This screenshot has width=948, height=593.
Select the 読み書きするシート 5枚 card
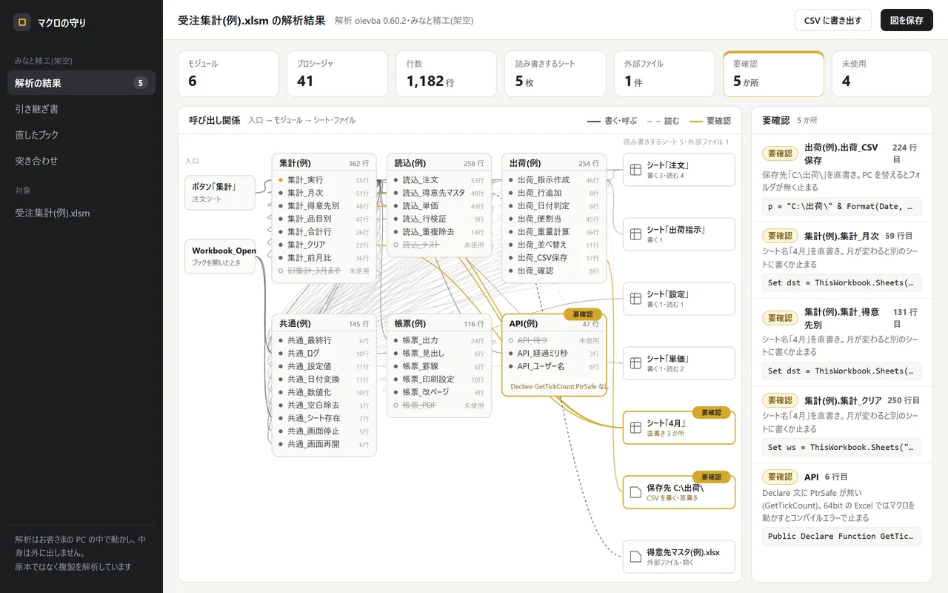555,73
